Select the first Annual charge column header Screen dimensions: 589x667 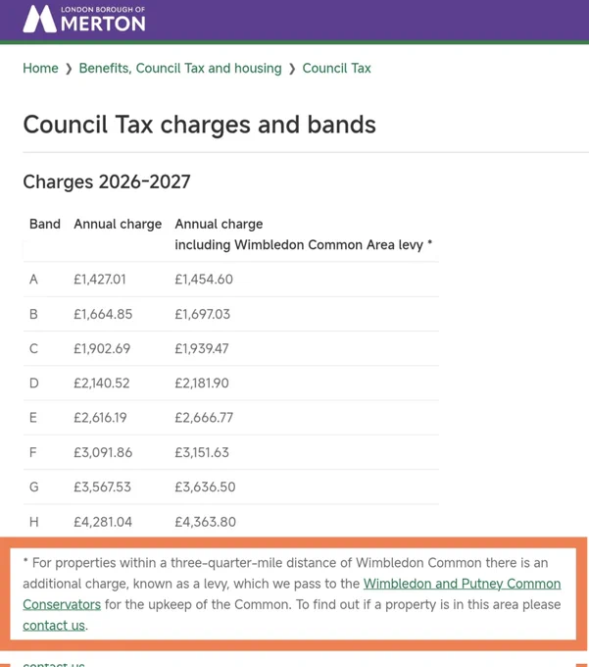pyautogui.click(x=118, y=224)
